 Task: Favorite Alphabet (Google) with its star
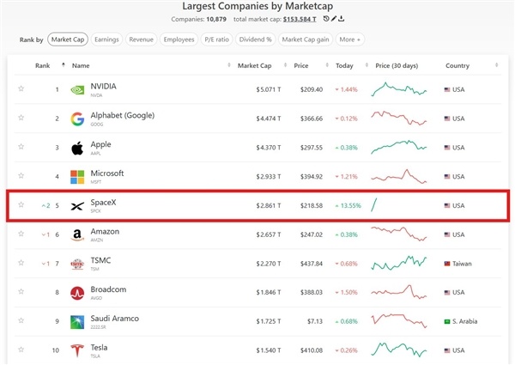click(x=21, y=118)
